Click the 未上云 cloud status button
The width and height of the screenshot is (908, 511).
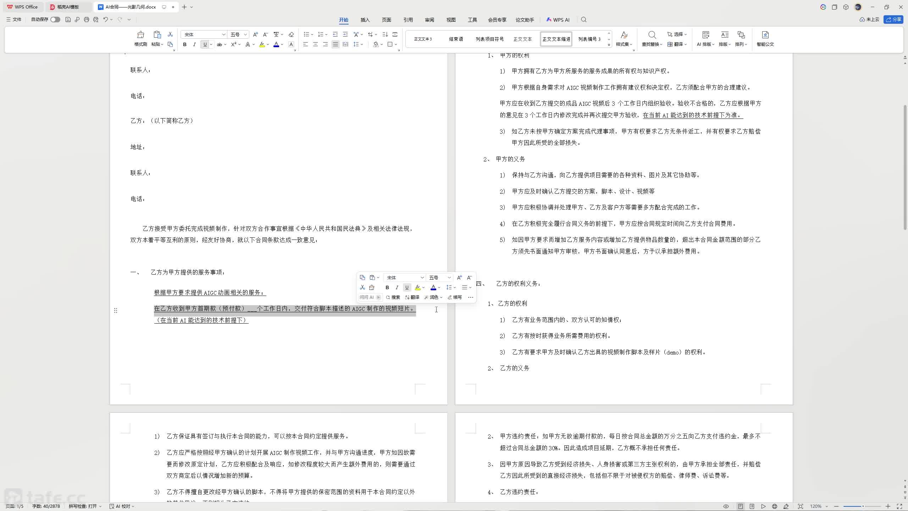click(869, 20)
